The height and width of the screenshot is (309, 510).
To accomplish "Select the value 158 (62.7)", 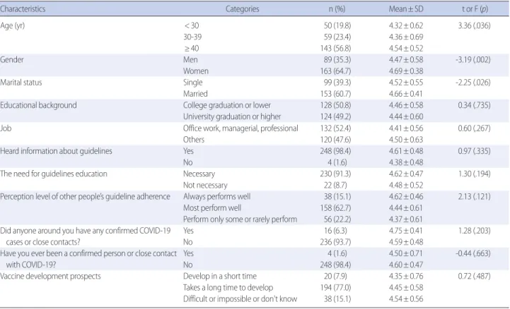I will [x=336, y=208].
